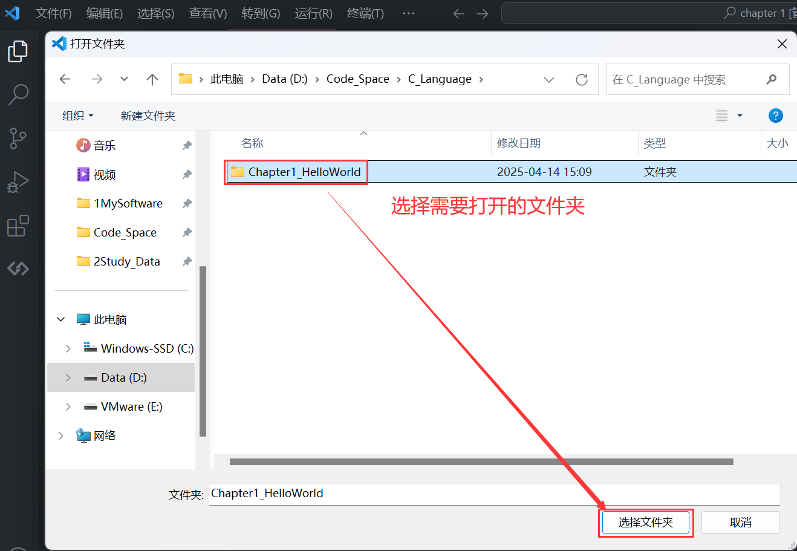797x551 pixels.
Task: Unpin 视频 from quick access
Action: click(187, 174)
